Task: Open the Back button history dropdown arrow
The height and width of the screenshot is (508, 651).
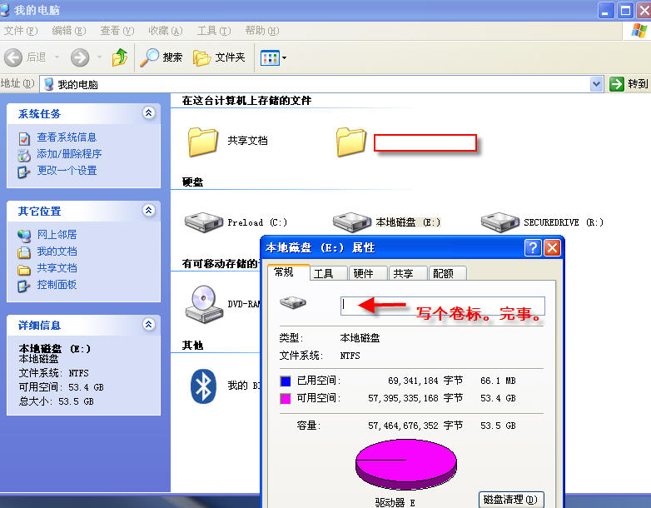Action: (x=57, y=57)
